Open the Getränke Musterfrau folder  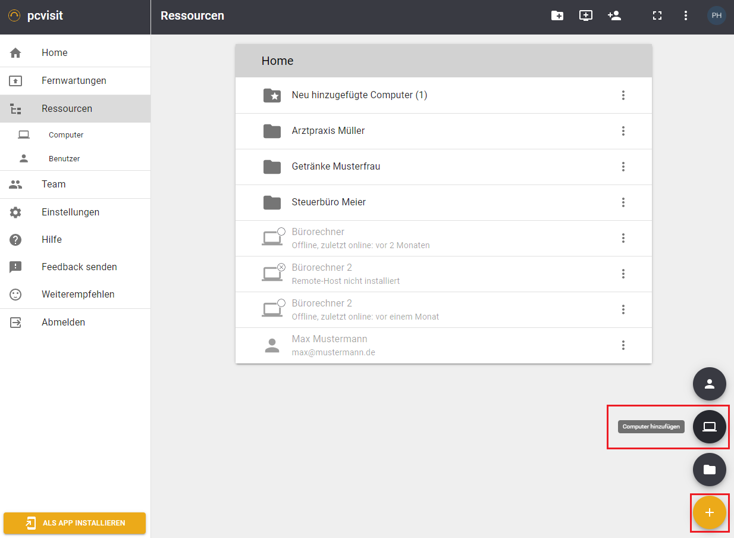coord(335,167)
